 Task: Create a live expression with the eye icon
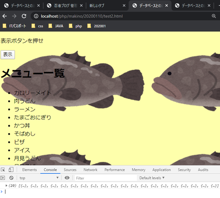[67, 178]
